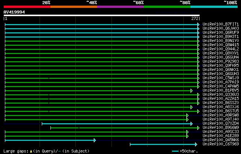Click the red 20% identity legend segment
This screenshot has height=154, width=241.
point(27,7)
